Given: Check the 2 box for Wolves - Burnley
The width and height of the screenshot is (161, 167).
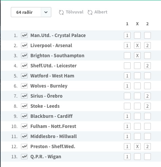Looking at the screenshot, I should (x=147, y=86).
